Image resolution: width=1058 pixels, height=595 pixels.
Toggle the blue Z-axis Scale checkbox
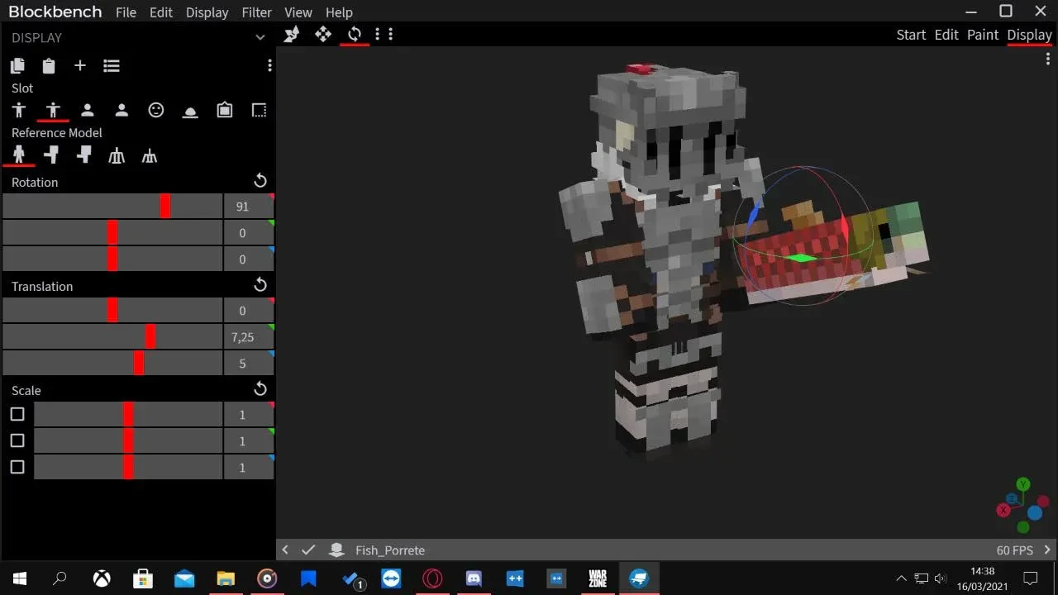[x=17, y=467]
